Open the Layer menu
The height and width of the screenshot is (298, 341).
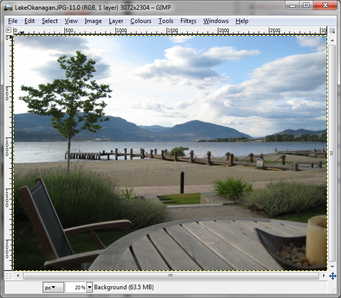coord(116,21)
